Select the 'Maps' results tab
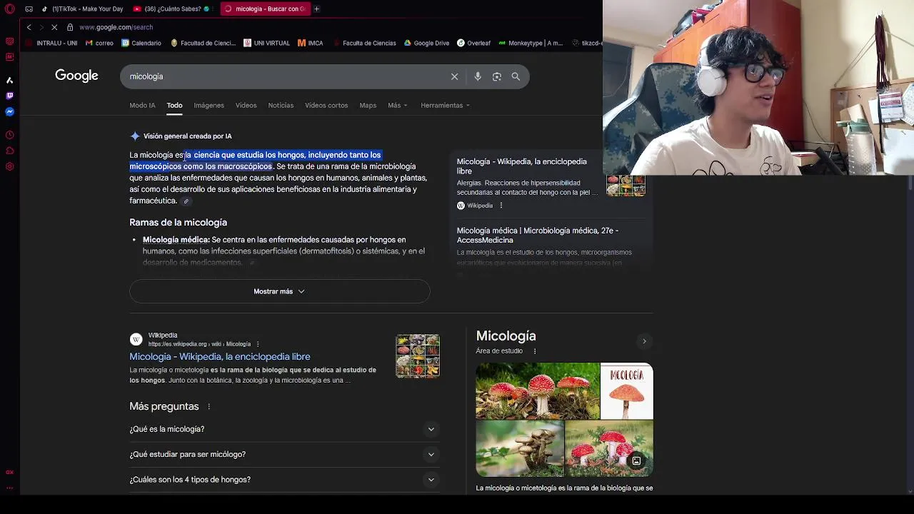Image resolution: width=914 pixels, height=514 pixels. pyautogui.click(x=368, y=105)
